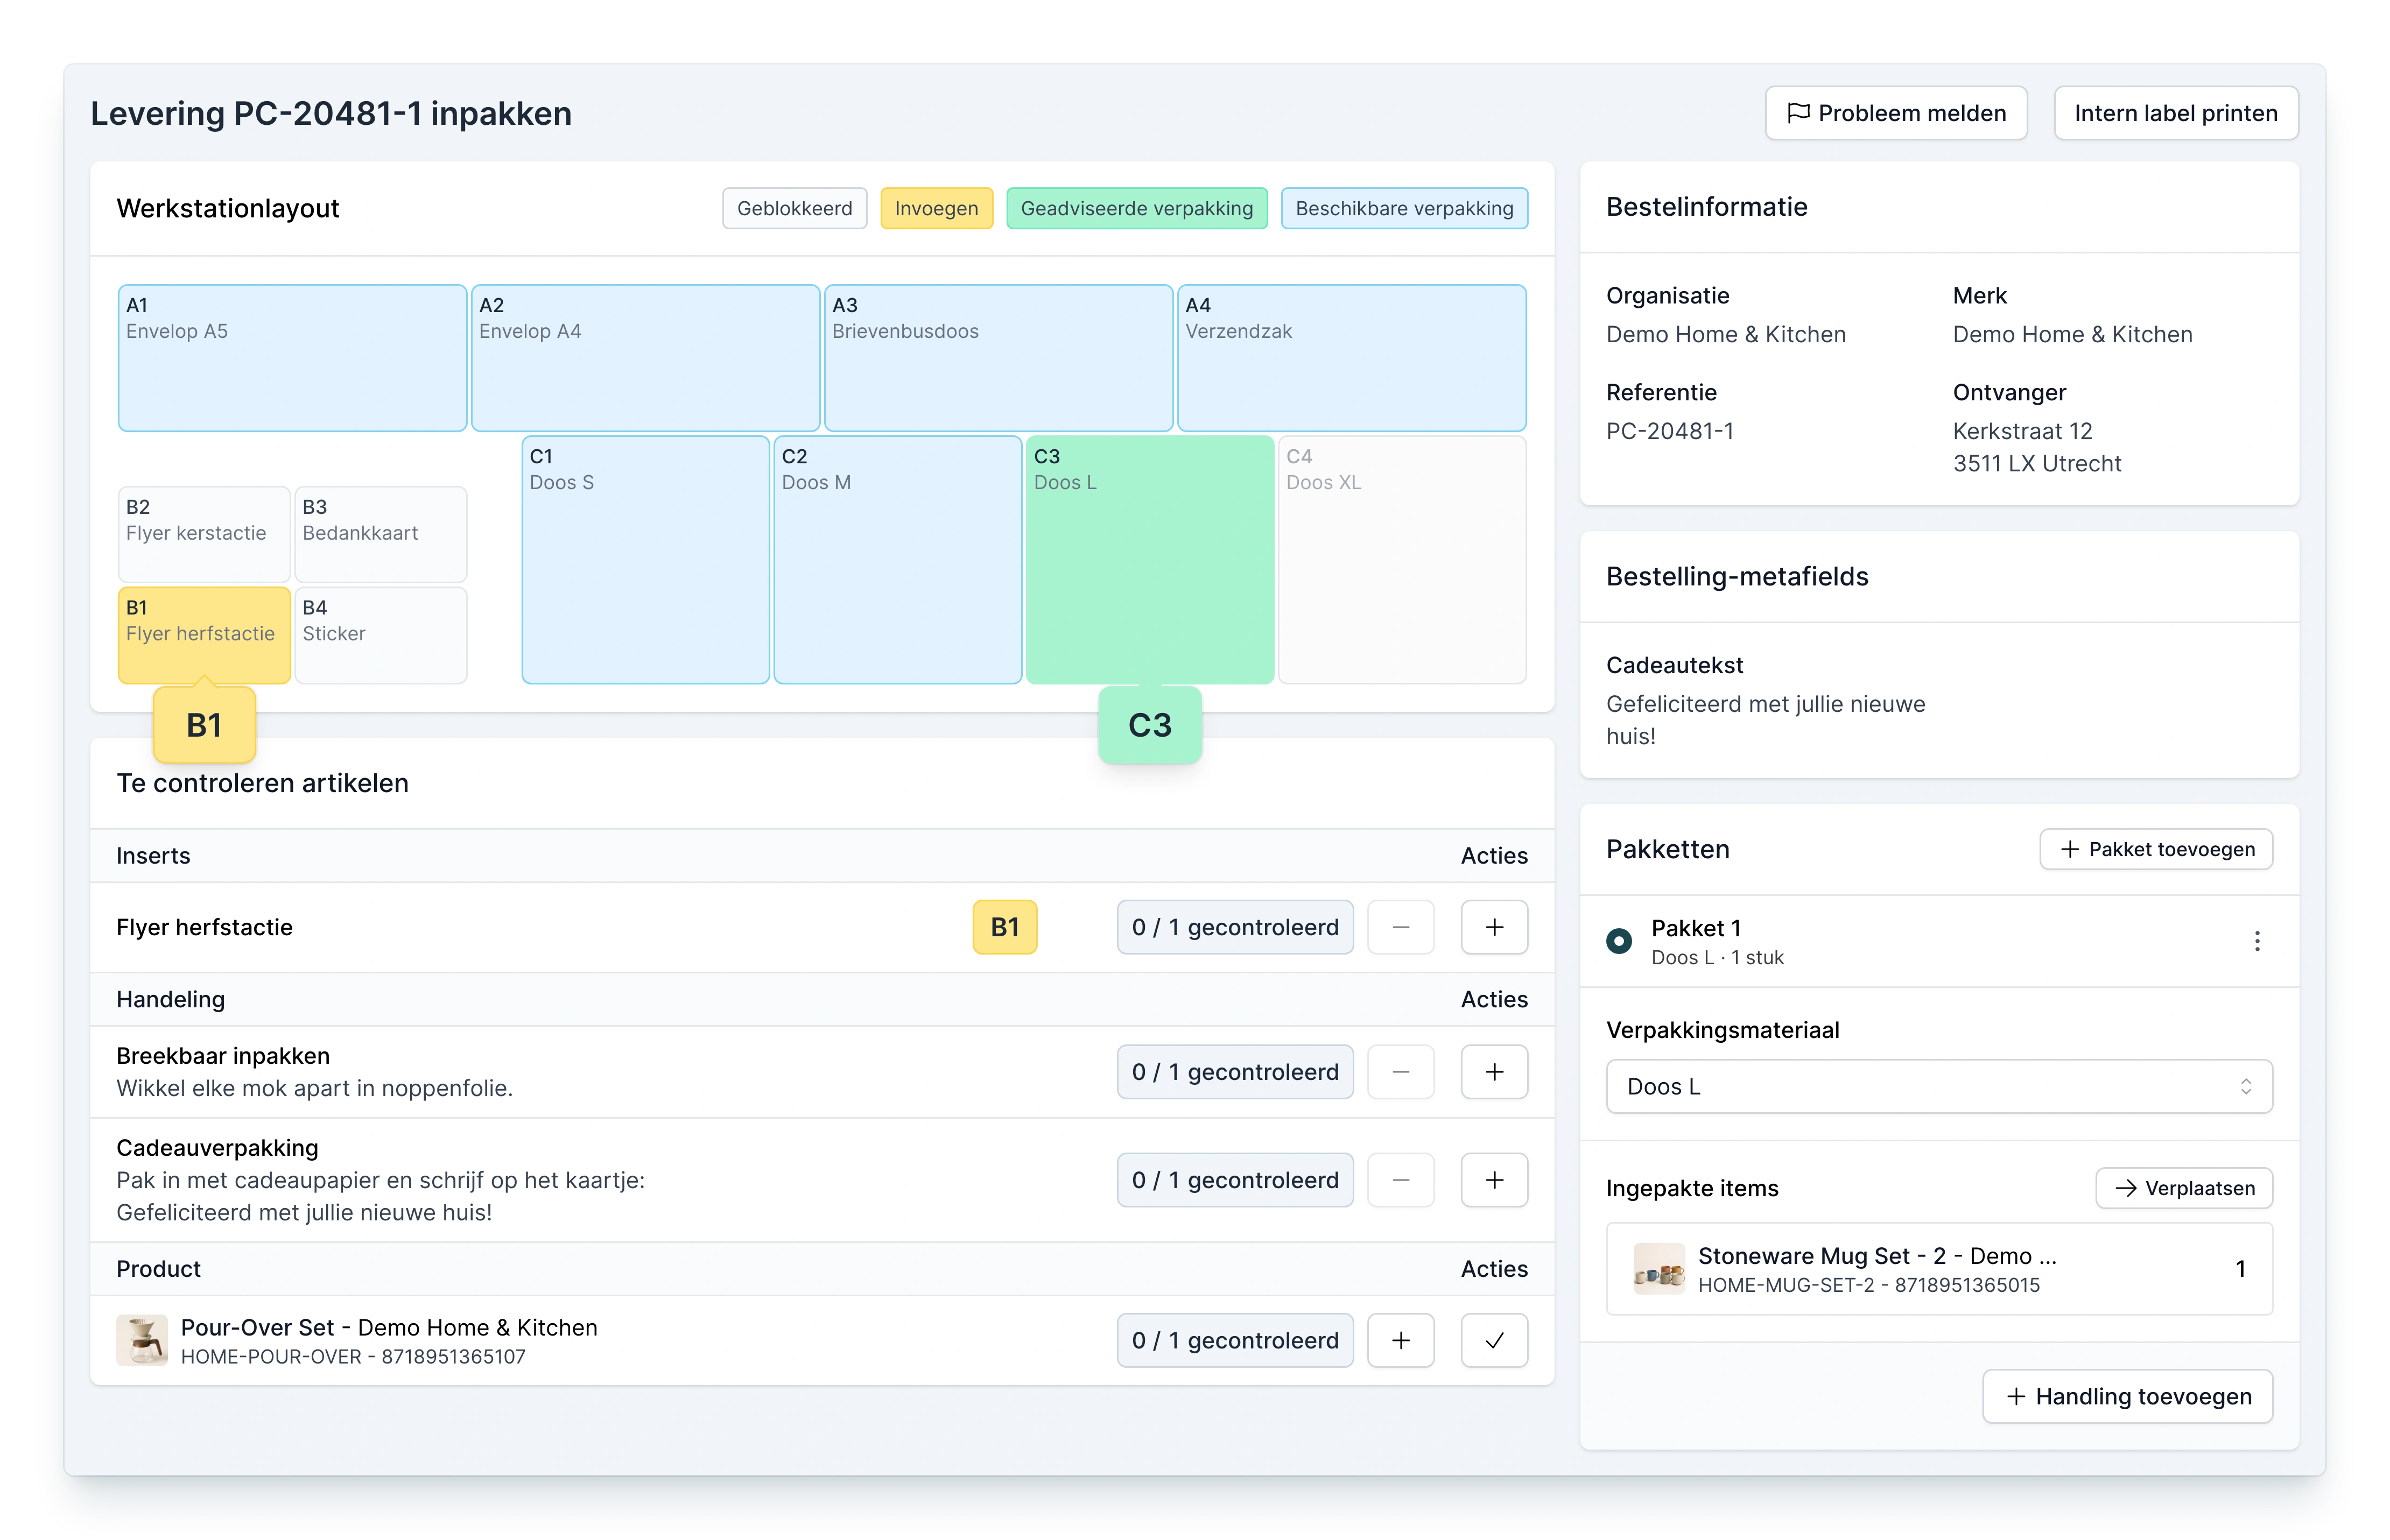Click Pakket toevoegen button
Viewport: 2390px width, 1540px height.
pyautogui.click(x=2156, y=849)
